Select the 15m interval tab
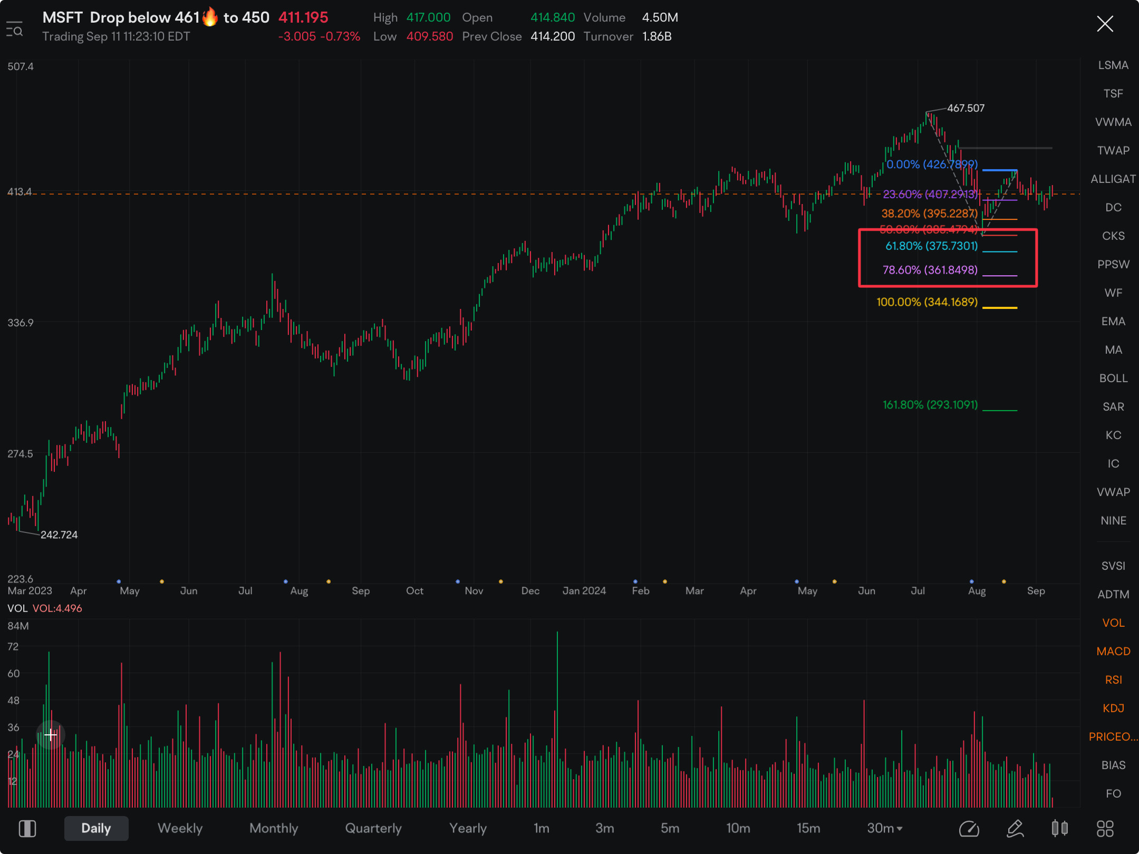1139x854 pixels. [808, 828]
